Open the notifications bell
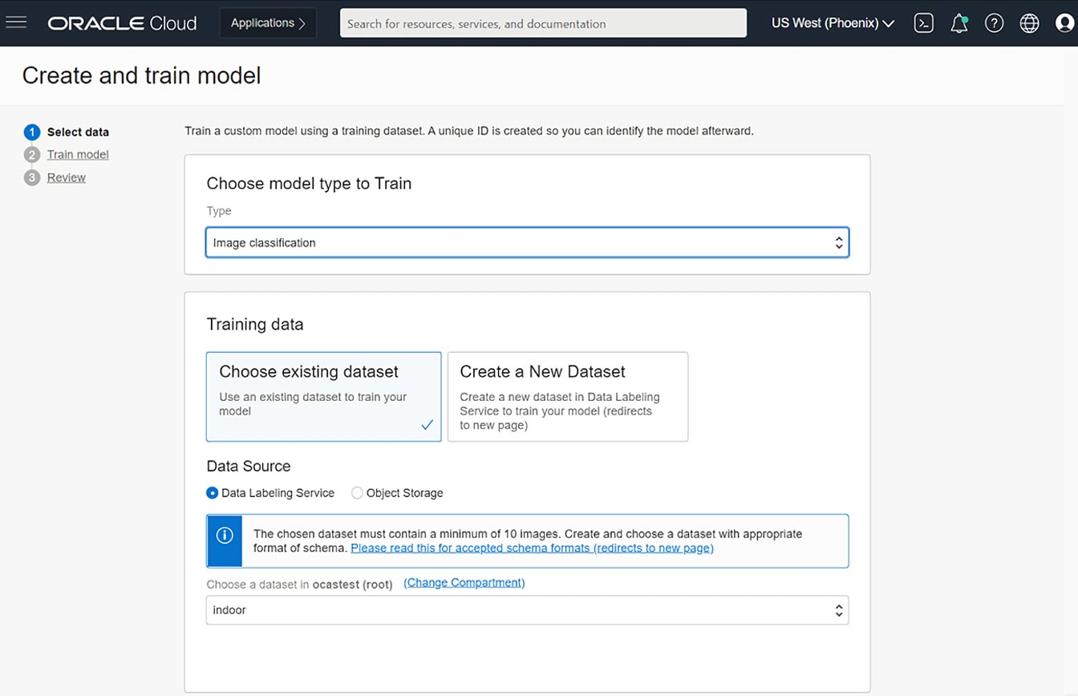The width and height of the screenshot is (1078, 696). point(958,23)
